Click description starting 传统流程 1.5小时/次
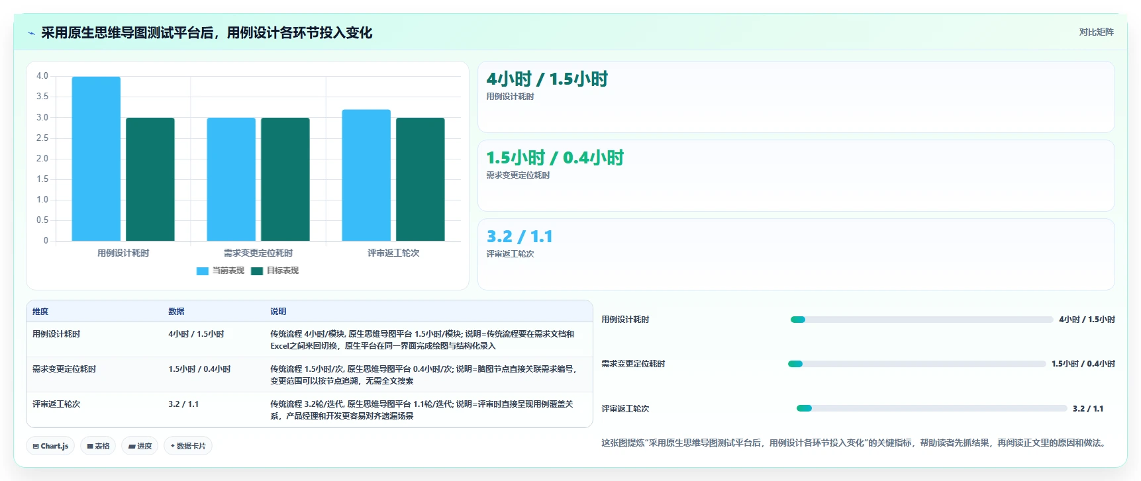This screenshot has width=1141, height=481. pyautogui.click(x=424, y=375)
